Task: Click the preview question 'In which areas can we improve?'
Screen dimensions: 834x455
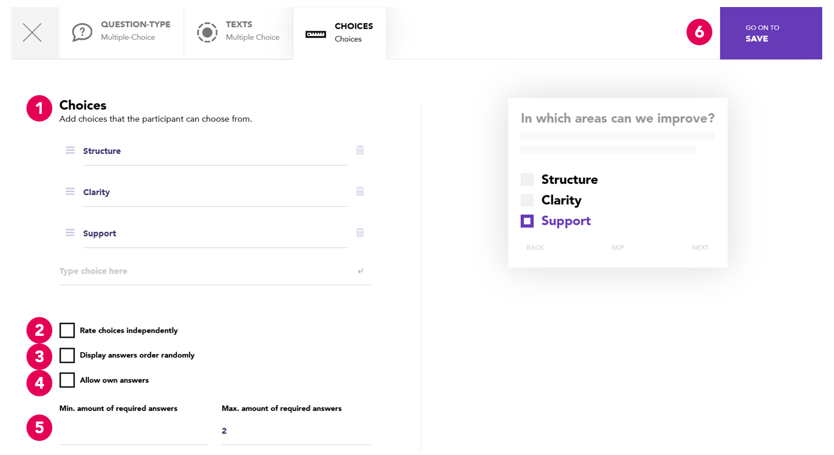Action: (x=618, y=119)
